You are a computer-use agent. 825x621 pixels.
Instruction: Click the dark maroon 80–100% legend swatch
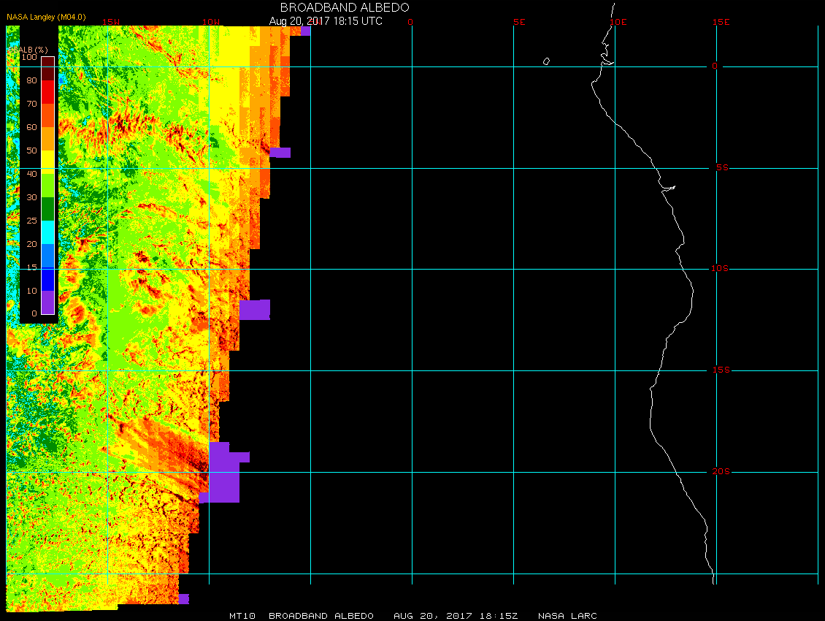[47, 69]
